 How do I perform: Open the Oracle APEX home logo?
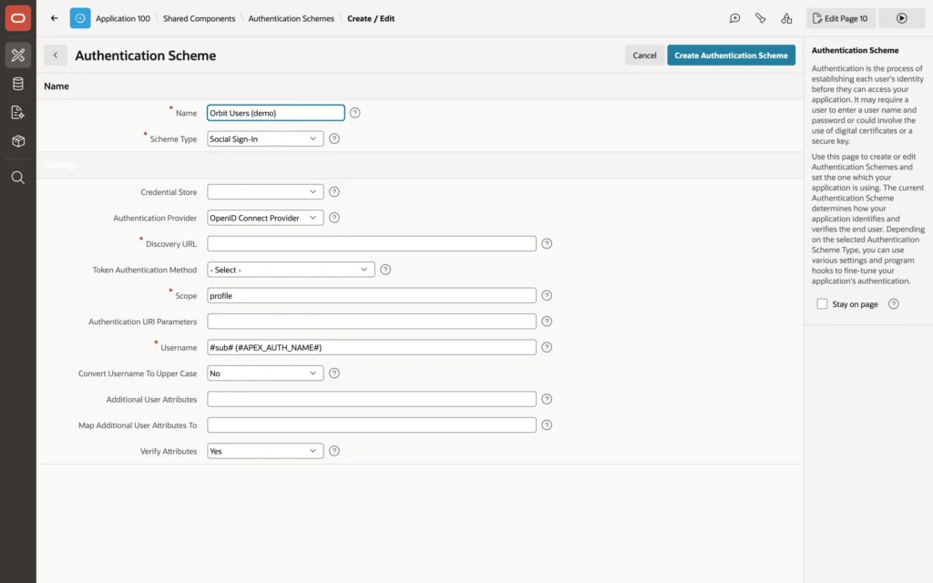click(x=18, y=18)
